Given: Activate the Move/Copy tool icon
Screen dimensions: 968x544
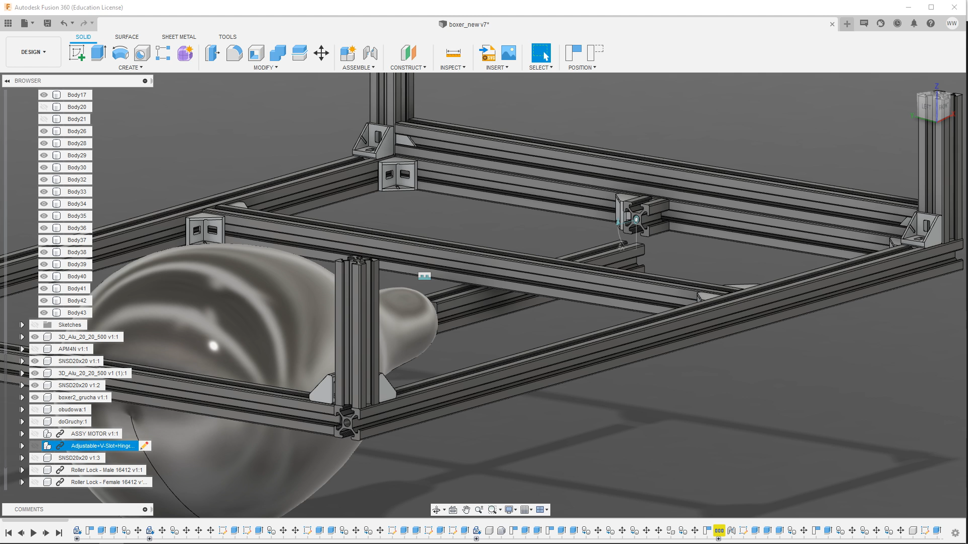Looking at the screenshot, I should 321,53.
